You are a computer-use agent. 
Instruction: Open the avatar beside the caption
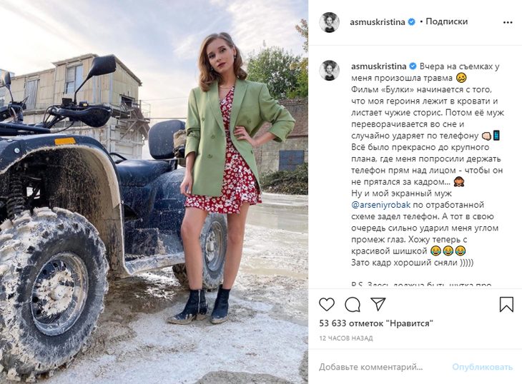[329, 70]
